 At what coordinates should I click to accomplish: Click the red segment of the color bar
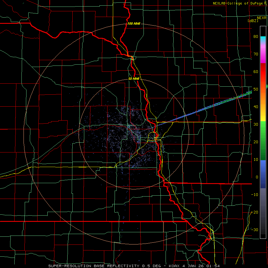[263, 72]
